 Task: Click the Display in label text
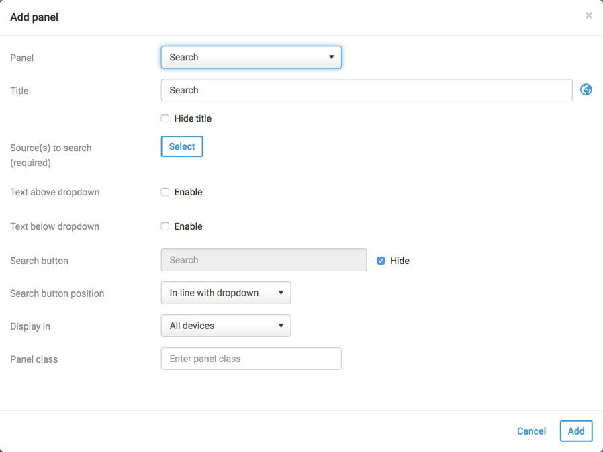pos(30,327)
